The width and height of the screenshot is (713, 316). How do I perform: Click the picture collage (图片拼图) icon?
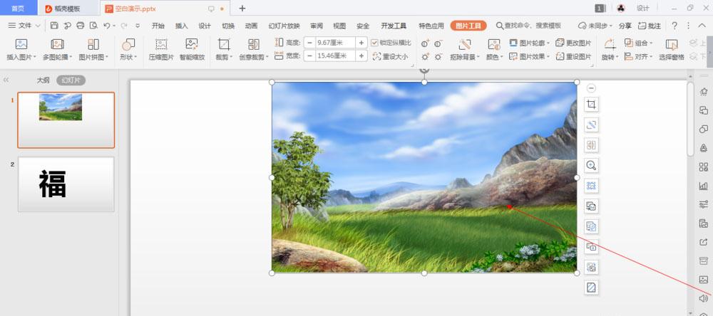click(93, 44)
